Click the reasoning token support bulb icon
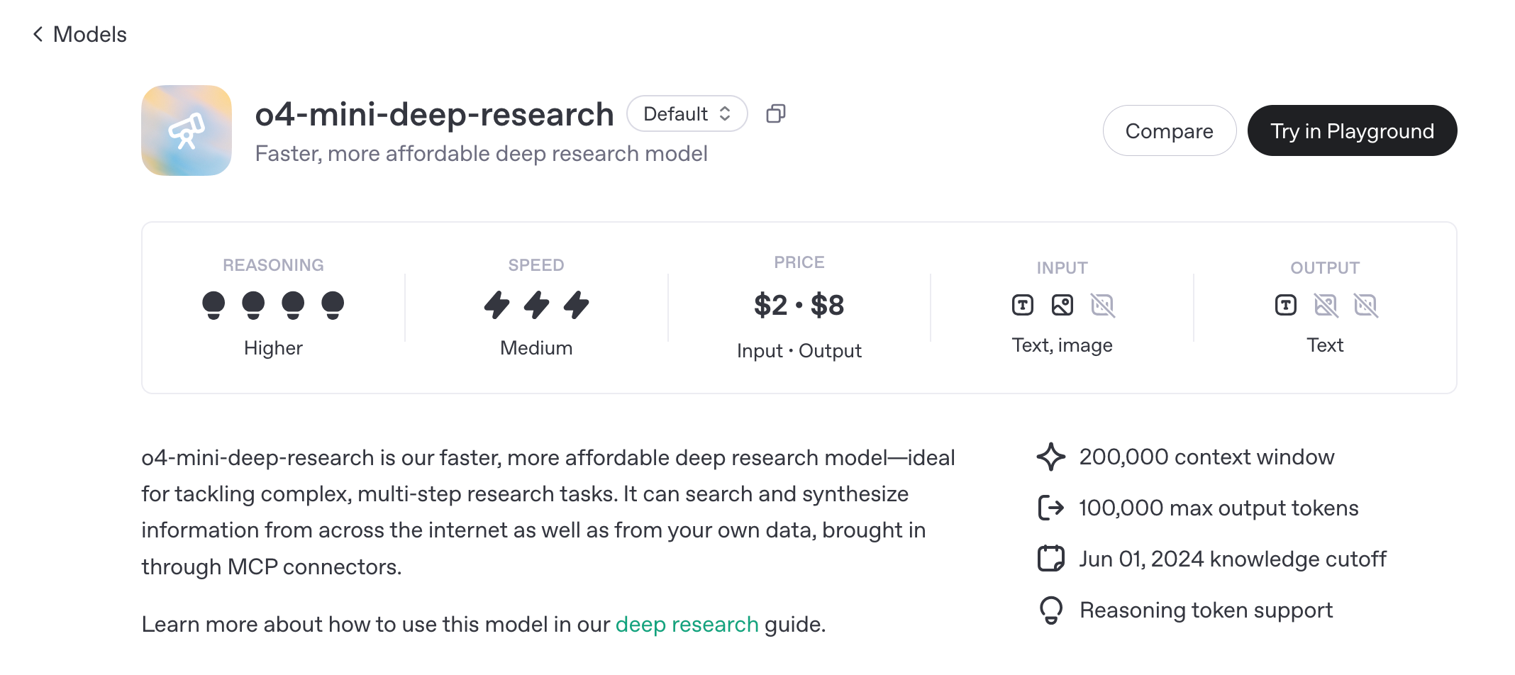This screenshot has width=1515, height=675. (1051, 610)
